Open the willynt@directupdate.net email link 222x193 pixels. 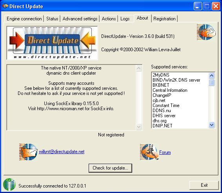coord(62,152)
